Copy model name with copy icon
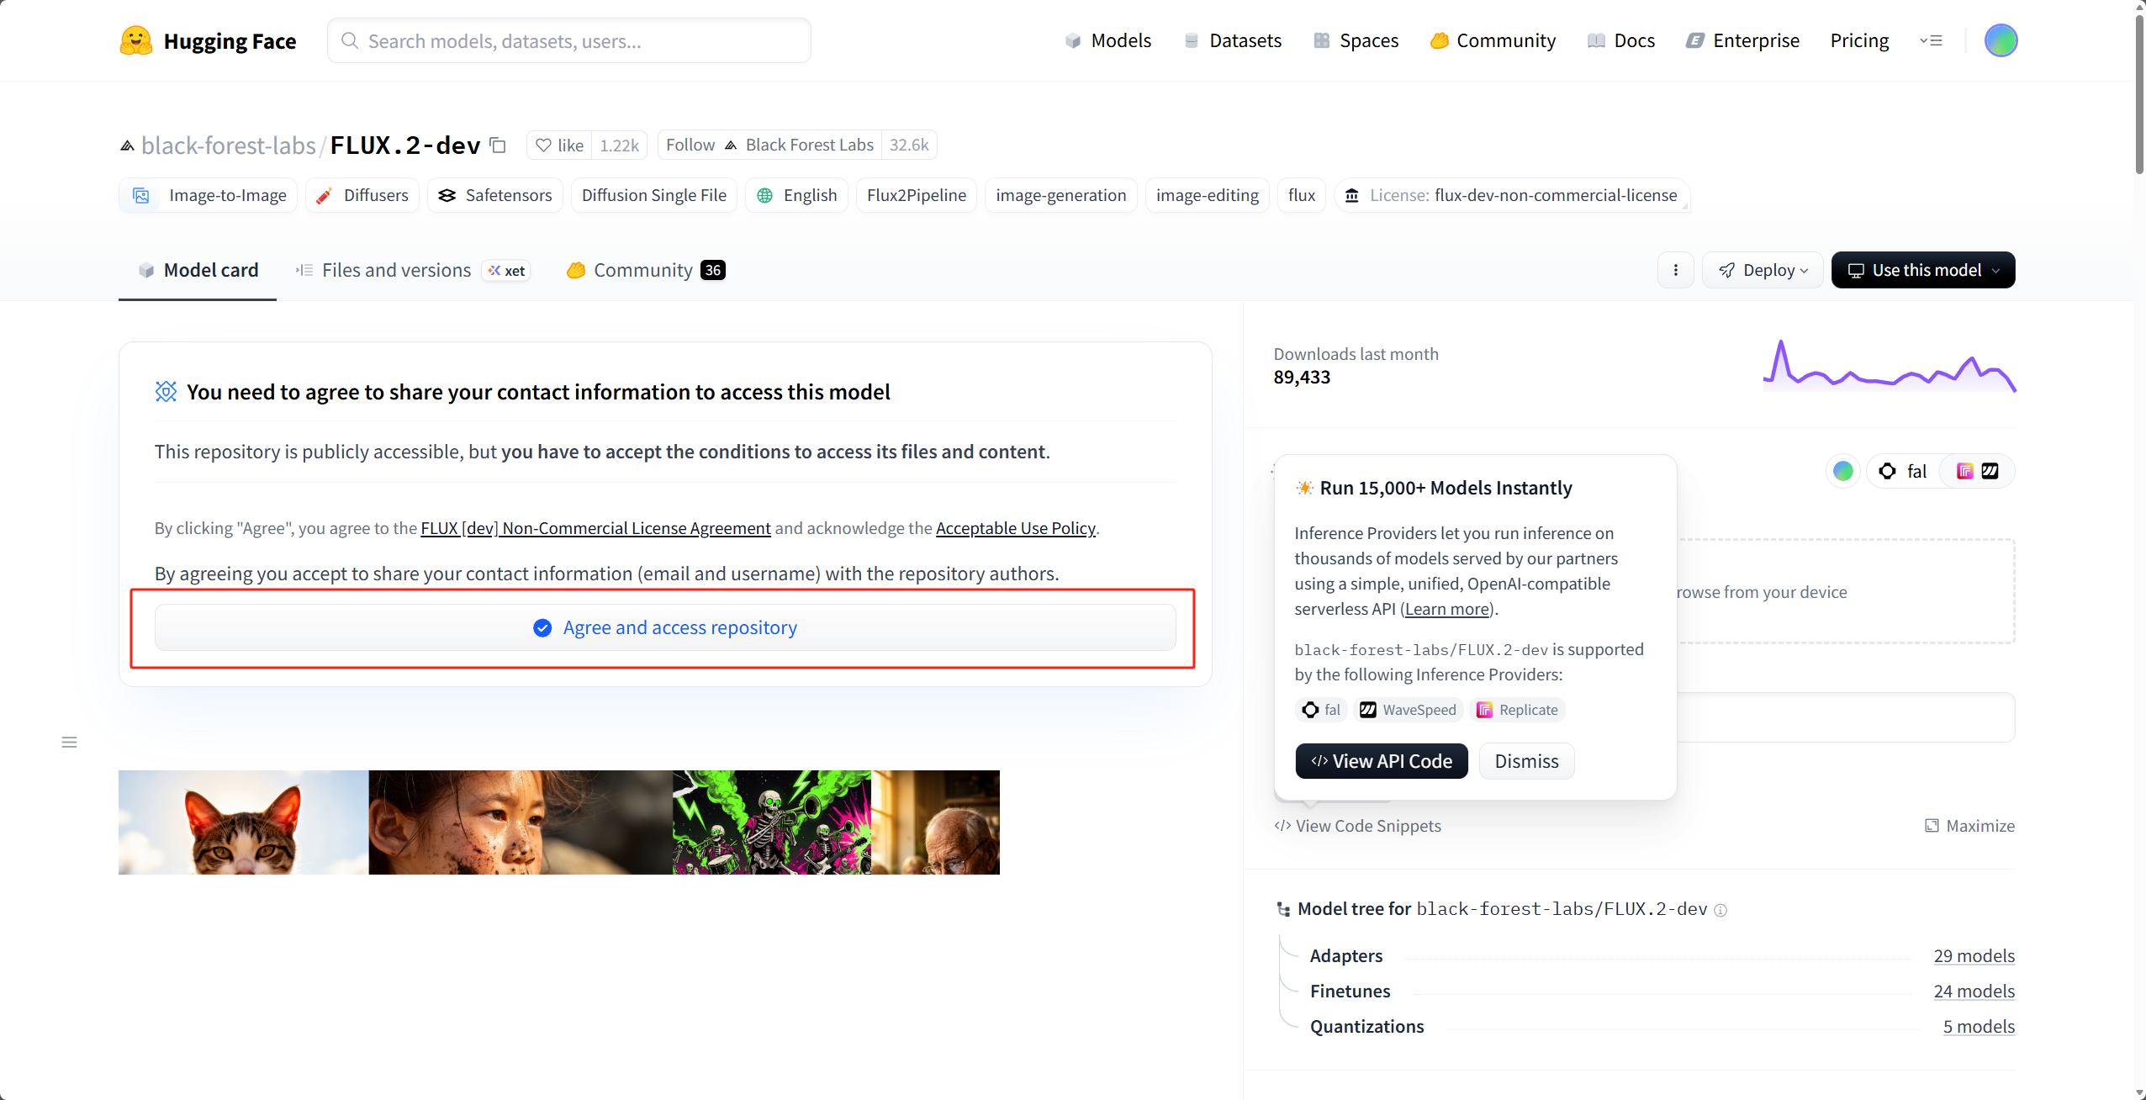The height and width of the screenshot is (1100, 2146). tap(498, 145)
